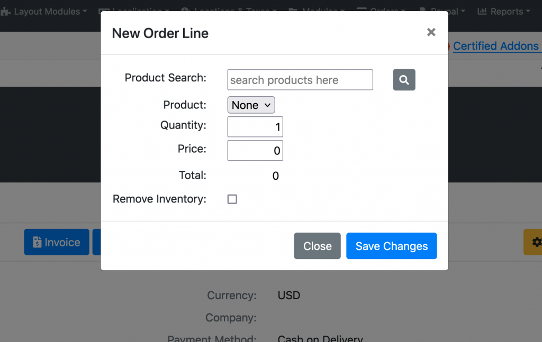Screen dimensions: 542x342
Task: Open the Certified Addons link
Action: (x=495, y=46)
